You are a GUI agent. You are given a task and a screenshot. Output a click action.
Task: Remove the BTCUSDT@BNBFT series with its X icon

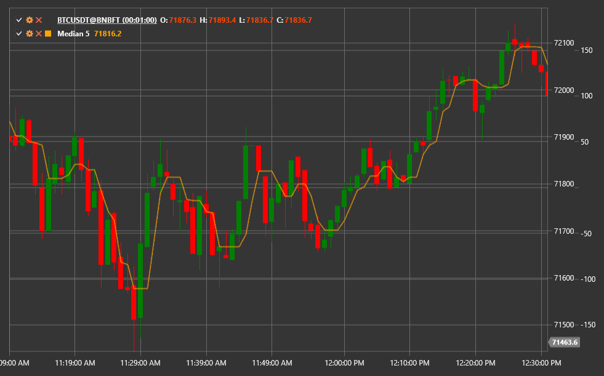38,20
